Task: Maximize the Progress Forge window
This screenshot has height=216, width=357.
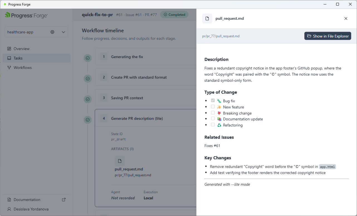Action: tap(338, 4)
